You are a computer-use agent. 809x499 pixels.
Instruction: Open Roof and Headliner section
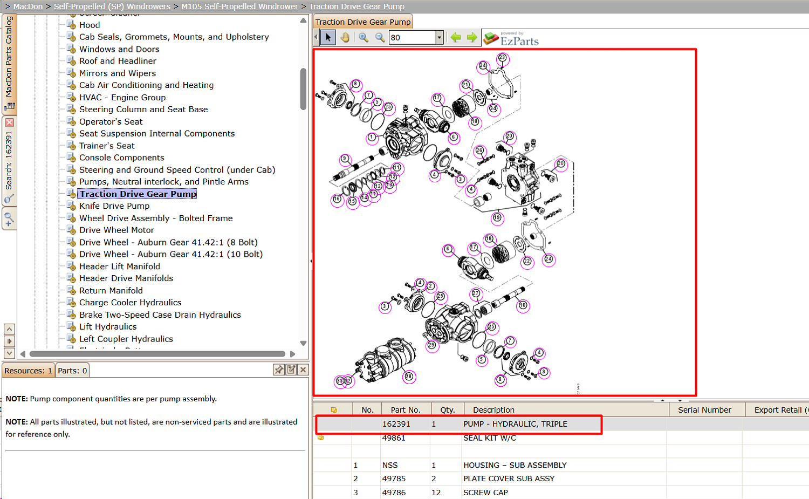click(x=118, y=61)
